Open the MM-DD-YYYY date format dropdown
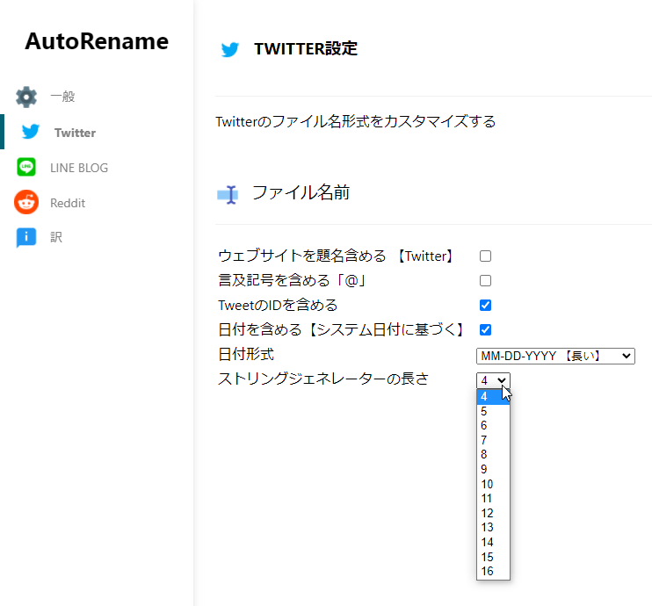Image resolution: width=652 pixels, height=606 pixels. [555, 357]
